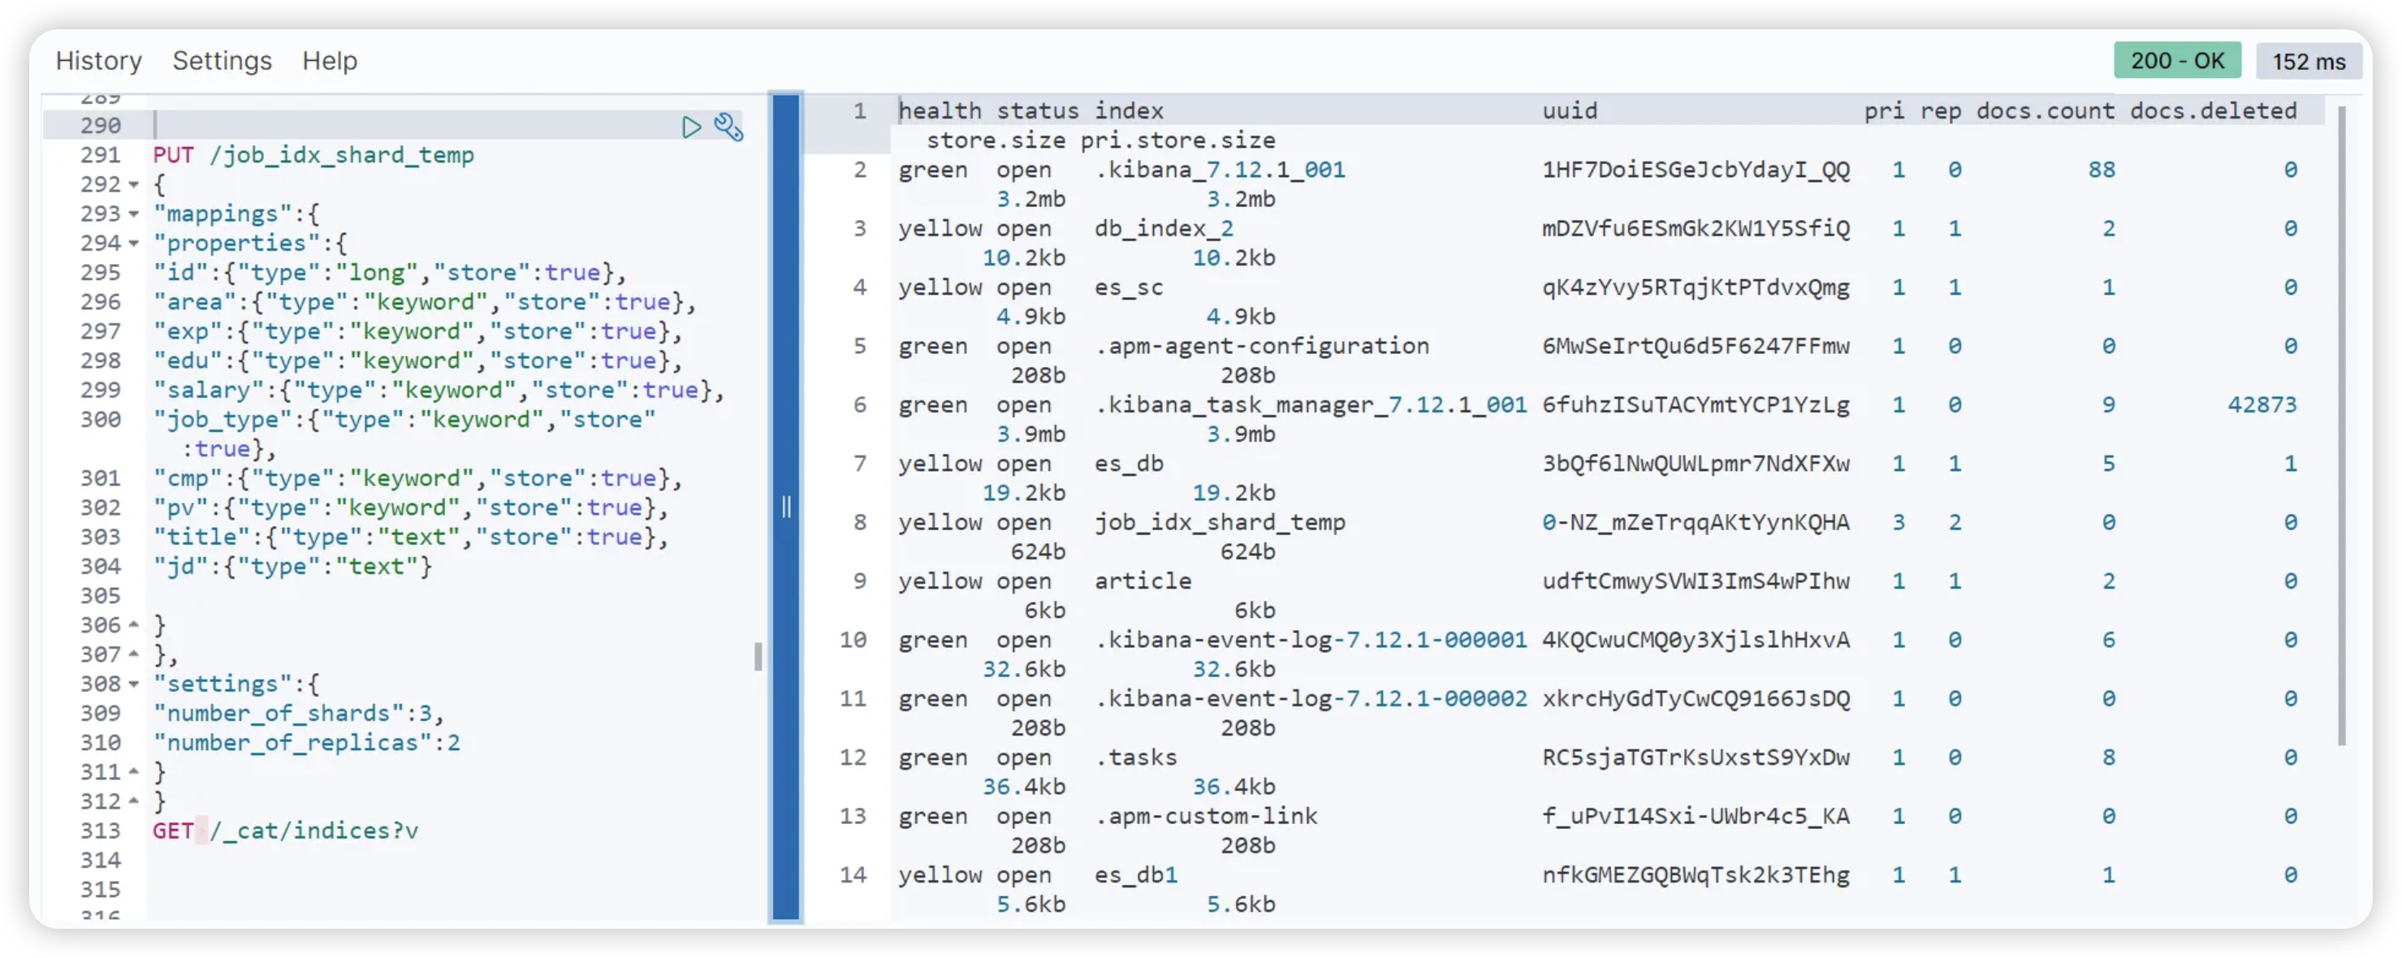Screen dimensions: 2402x958
Task: Collapse the fold arrow on line 292
Action: click(134, 184)
